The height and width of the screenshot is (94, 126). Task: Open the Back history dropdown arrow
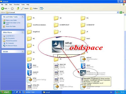pos(9,9)
